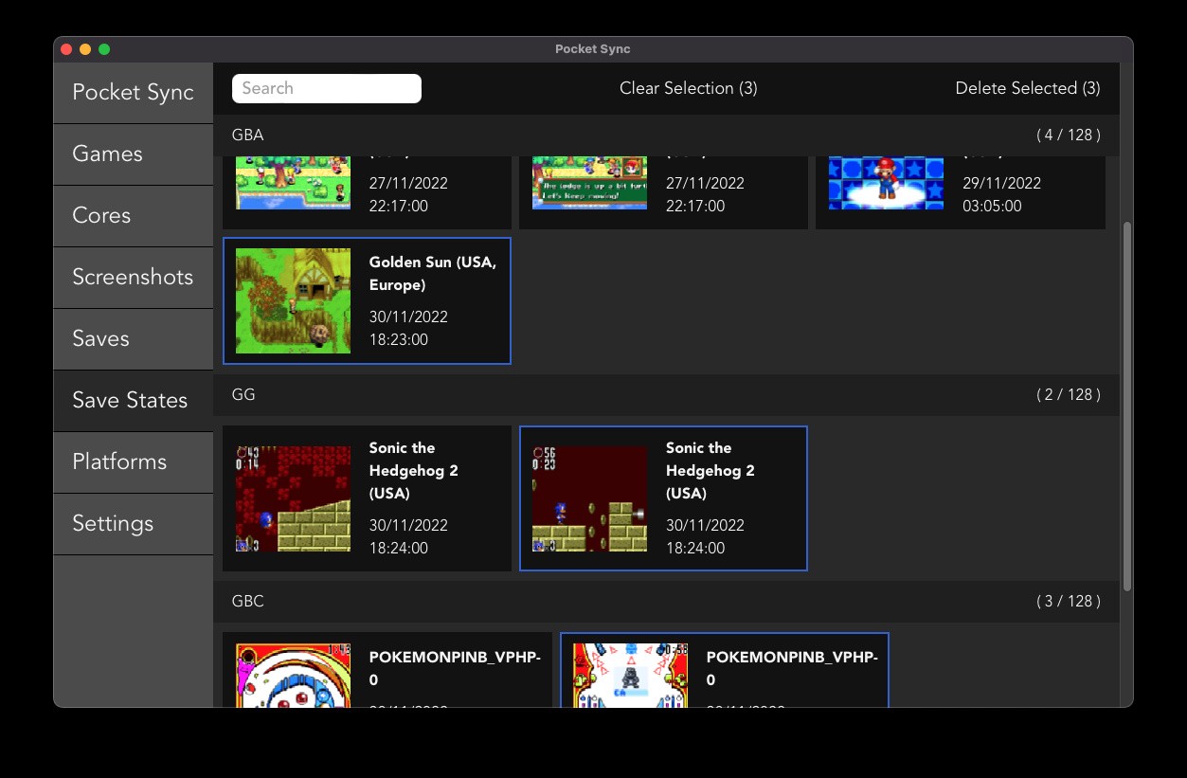Viewport: 1187px width, 778px height.
Task: Deselect the Golden Sun save state
Action: tap(367, 301)
